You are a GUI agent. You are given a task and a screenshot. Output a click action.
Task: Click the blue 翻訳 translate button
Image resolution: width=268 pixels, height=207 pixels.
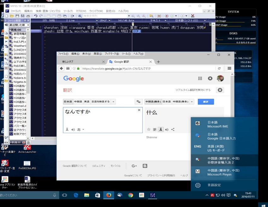point(206,102)
